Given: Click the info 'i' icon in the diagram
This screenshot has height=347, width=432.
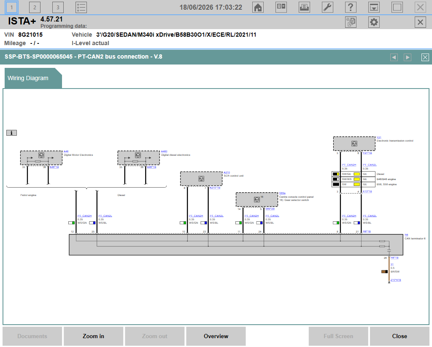Looking at the screenshot, I should point(11,133).
